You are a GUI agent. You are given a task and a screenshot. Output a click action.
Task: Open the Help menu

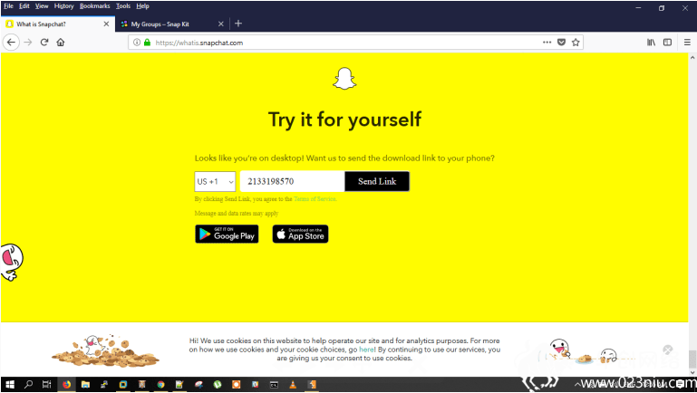[x=142, y=6]
